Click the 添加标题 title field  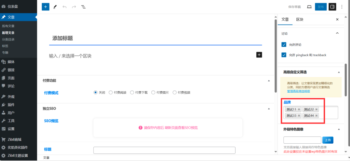[156, 38]
